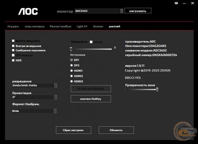Image resolution: width=198 pixels, height=144 pixels.
Task: Open the Ориентация dropdown arrow
Action: coord(56,97)
